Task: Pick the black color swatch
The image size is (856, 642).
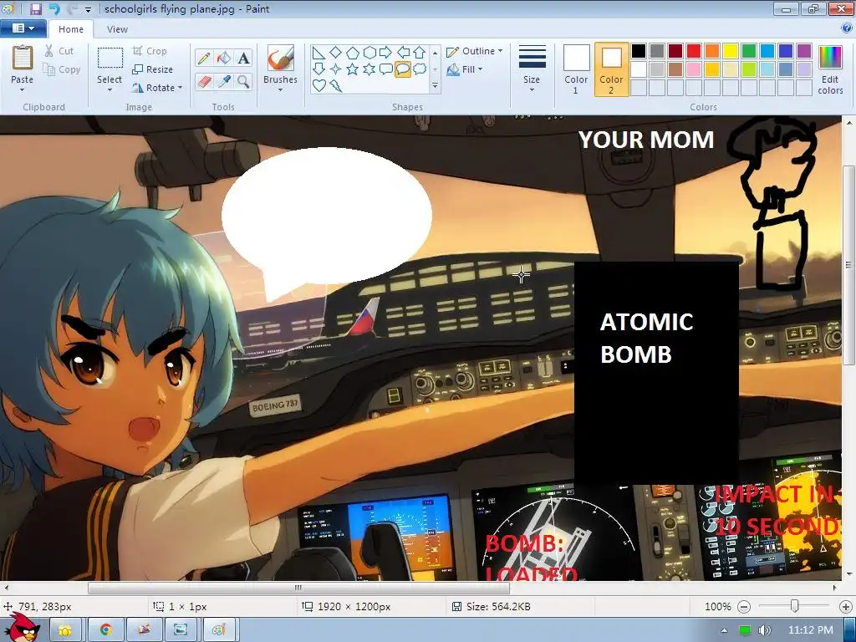Action: (639, 51)
